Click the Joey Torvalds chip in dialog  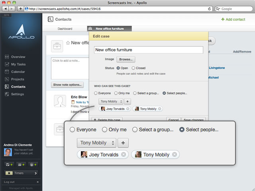115,109
